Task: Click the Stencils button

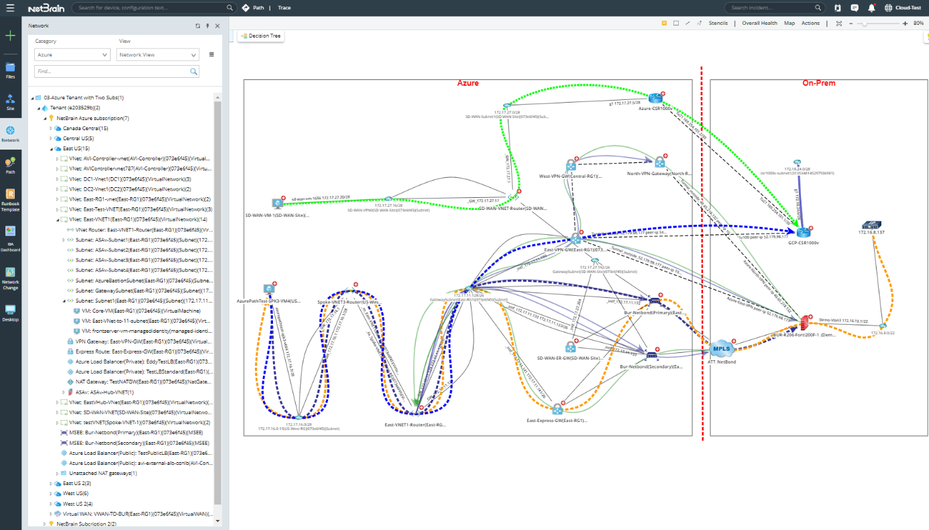Action: coord(718,22)
